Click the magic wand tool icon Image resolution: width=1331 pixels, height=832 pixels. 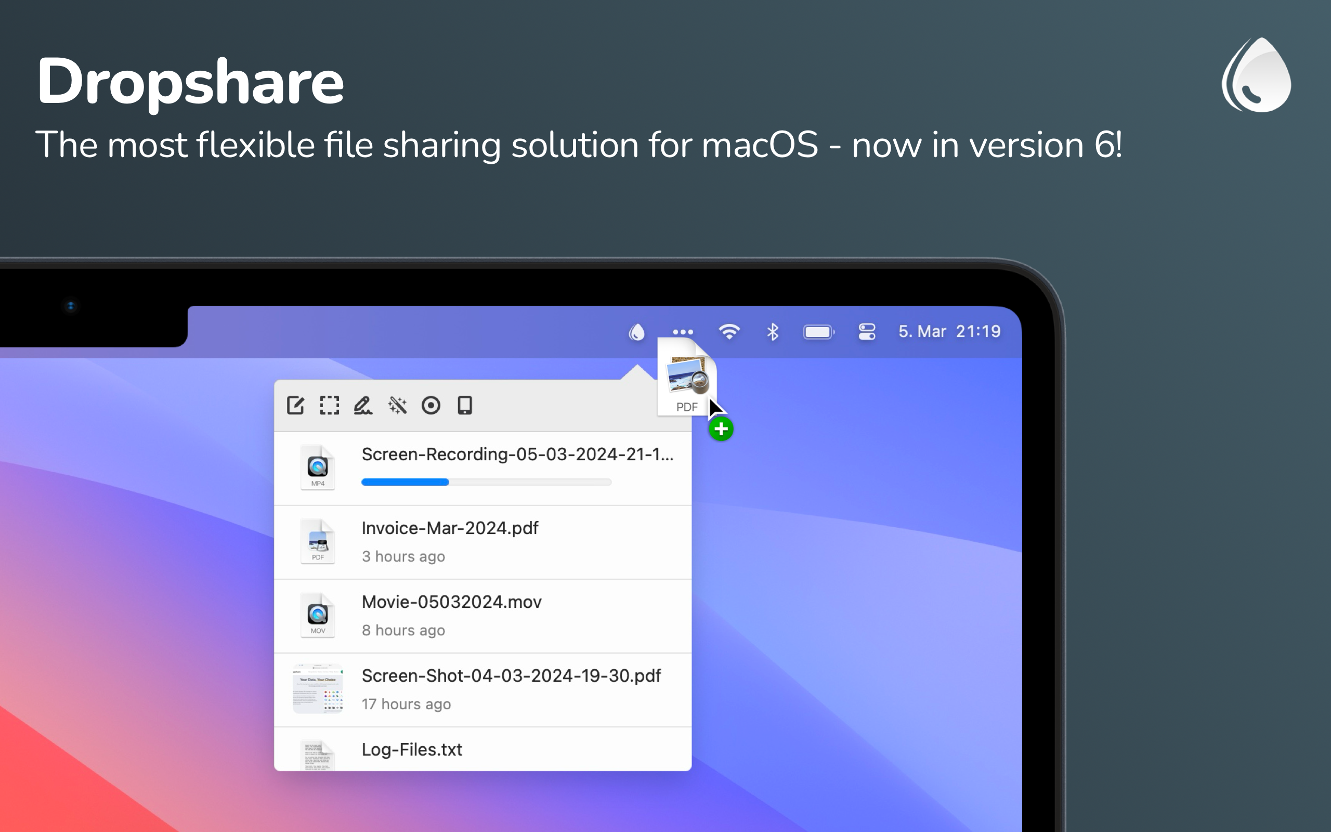point(397,406)
